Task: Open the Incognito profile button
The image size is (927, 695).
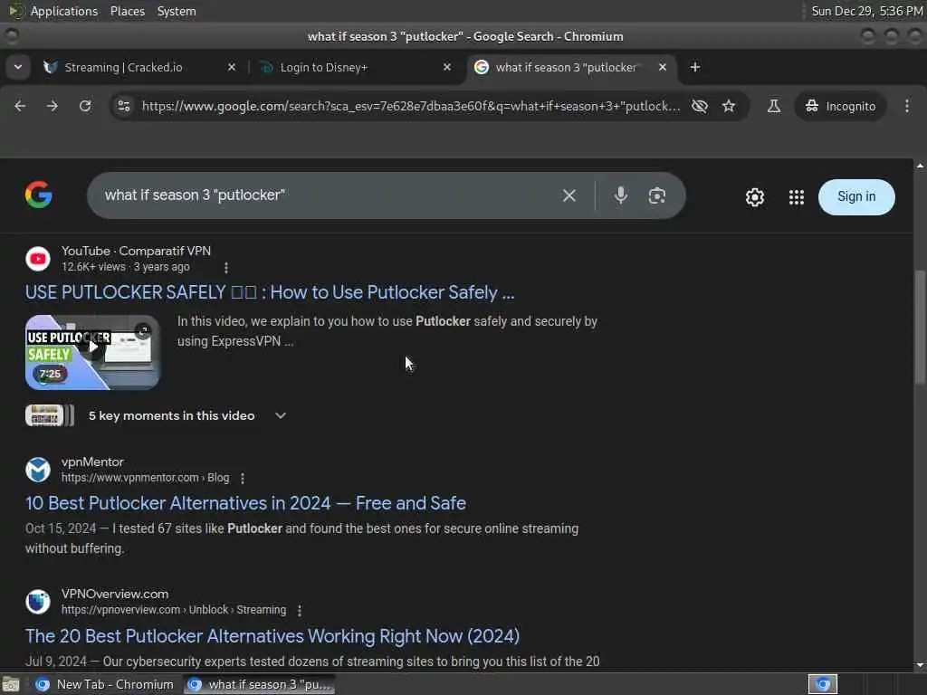Action: point(840,106)
